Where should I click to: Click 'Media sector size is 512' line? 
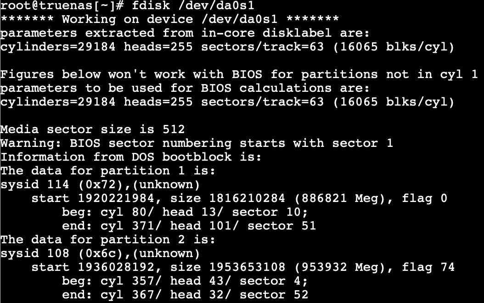(x=92, y=129)
